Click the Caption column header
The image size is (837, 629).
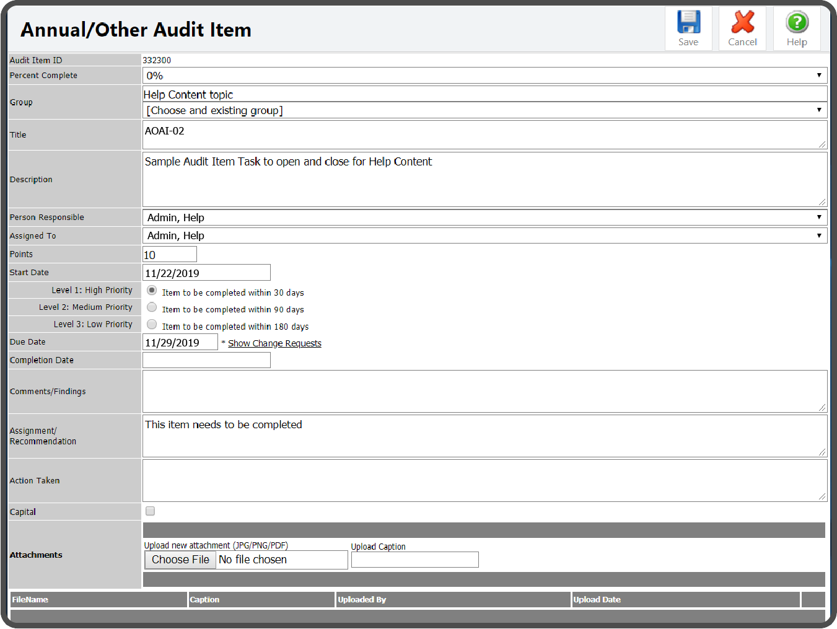pos(261,599)
